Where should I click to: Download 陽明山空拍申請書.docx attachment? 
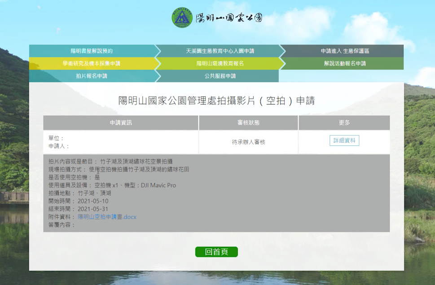click(x=107, y=217)
